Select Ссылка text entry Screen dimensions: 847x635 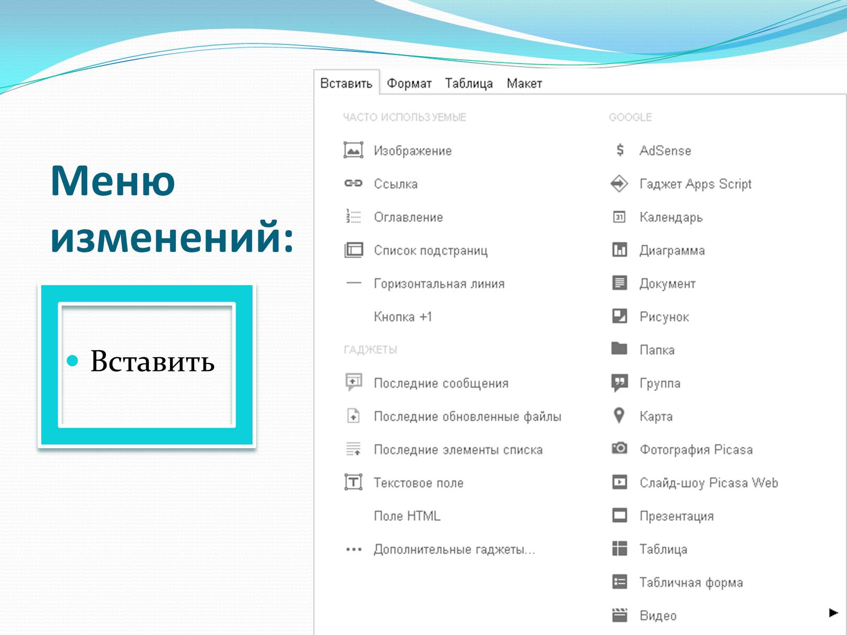(396, 184)
